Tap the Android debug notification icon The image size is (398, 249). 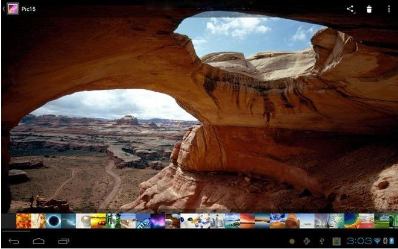tap(306, 241)
